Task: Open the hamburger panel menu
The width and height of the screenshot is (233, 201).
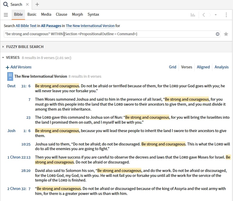Action: pos(6,15)
